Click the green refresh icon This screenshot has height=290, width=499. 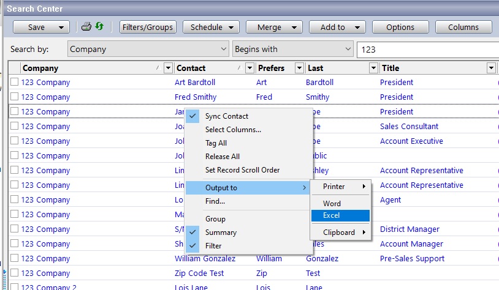pyautogui.click(x=99, y=27)
